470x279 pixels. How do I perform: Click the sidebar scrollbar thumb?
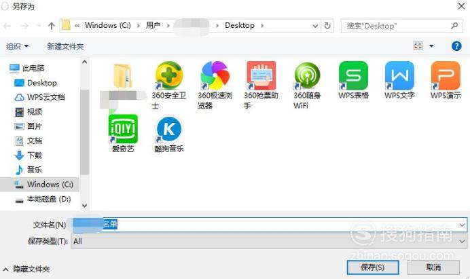[x=84, y=132]
